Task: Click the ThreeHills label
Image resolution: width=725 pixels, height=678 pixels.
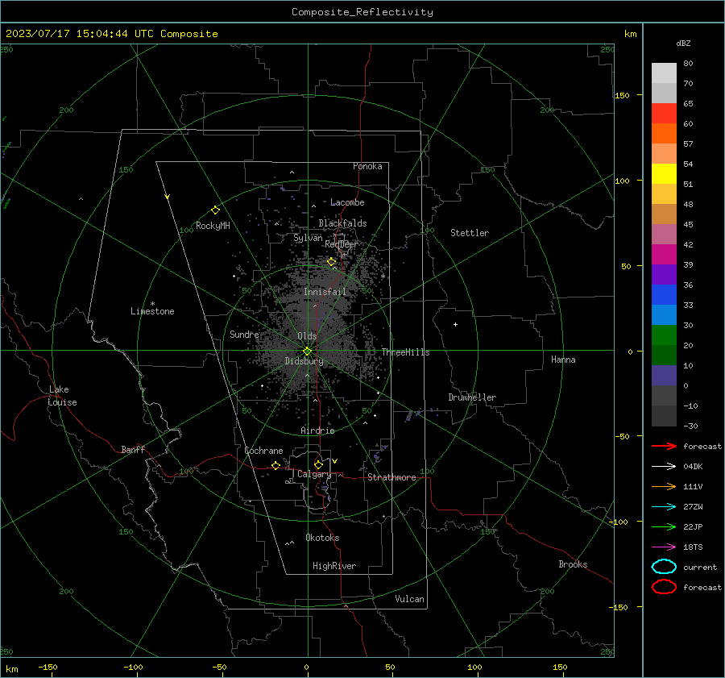Action: pos(405,352)
